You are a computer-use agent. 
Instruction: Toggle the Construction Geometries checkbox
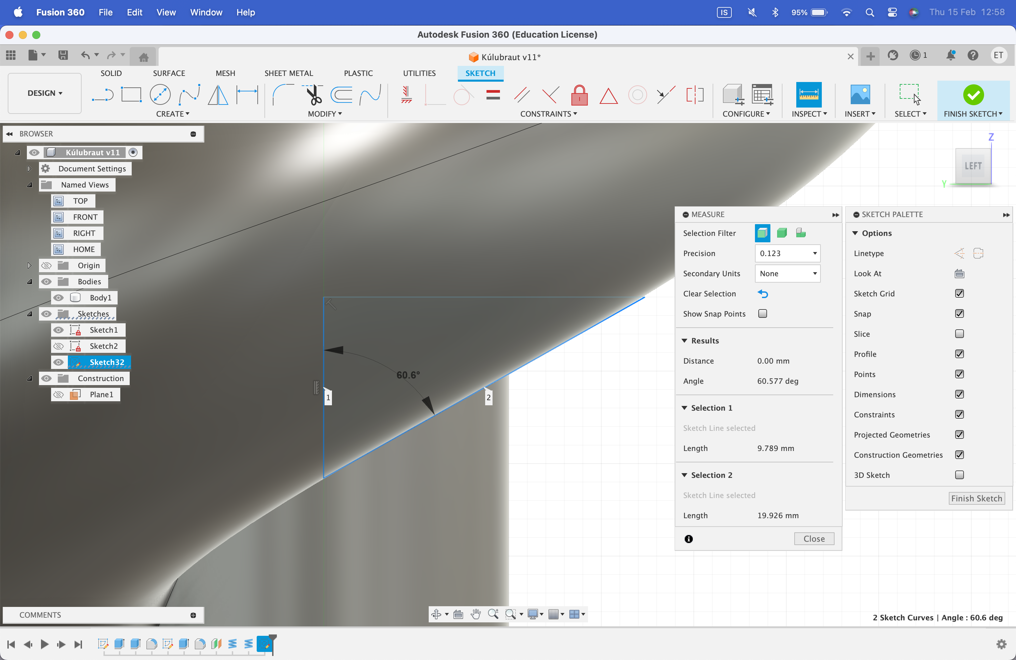tap(959, 455)
